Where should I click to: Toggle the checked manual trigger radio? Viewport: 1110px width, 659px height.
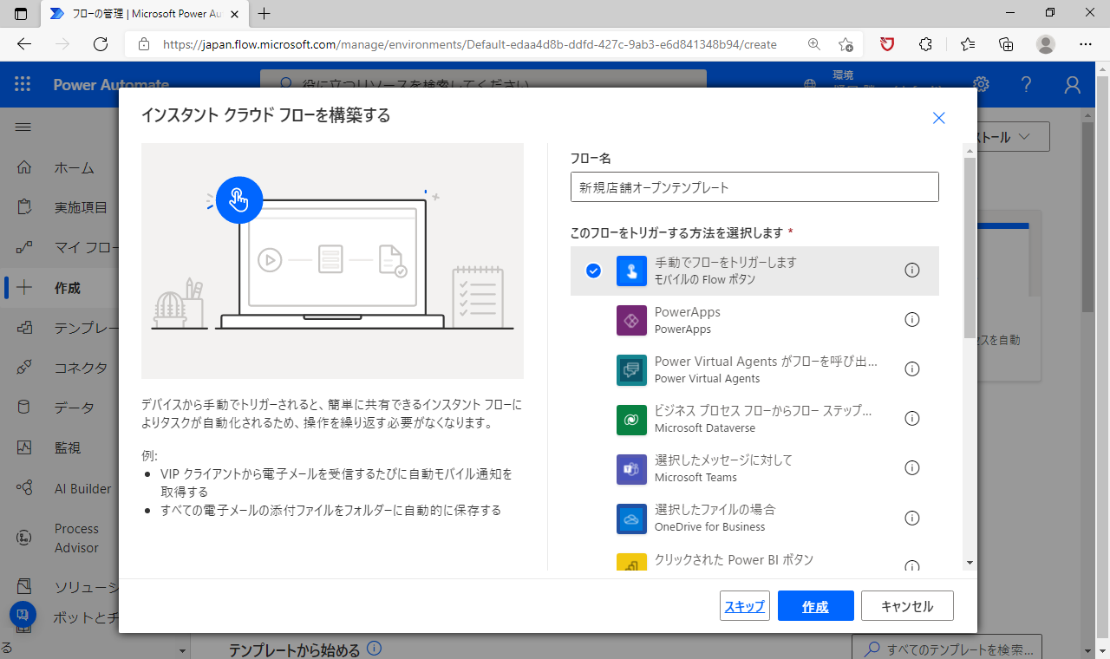(593, 271)
